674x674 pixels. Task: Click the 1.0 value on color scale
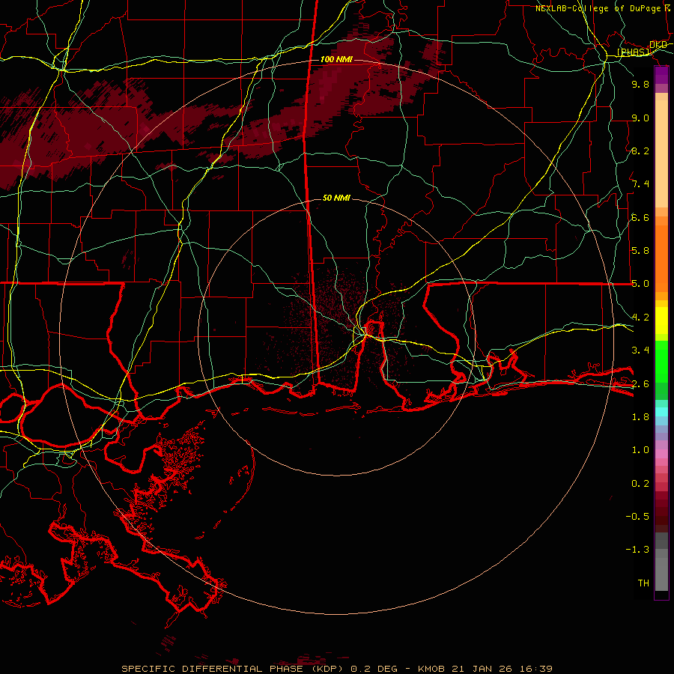pyautogui.click(x=640, y=450)
